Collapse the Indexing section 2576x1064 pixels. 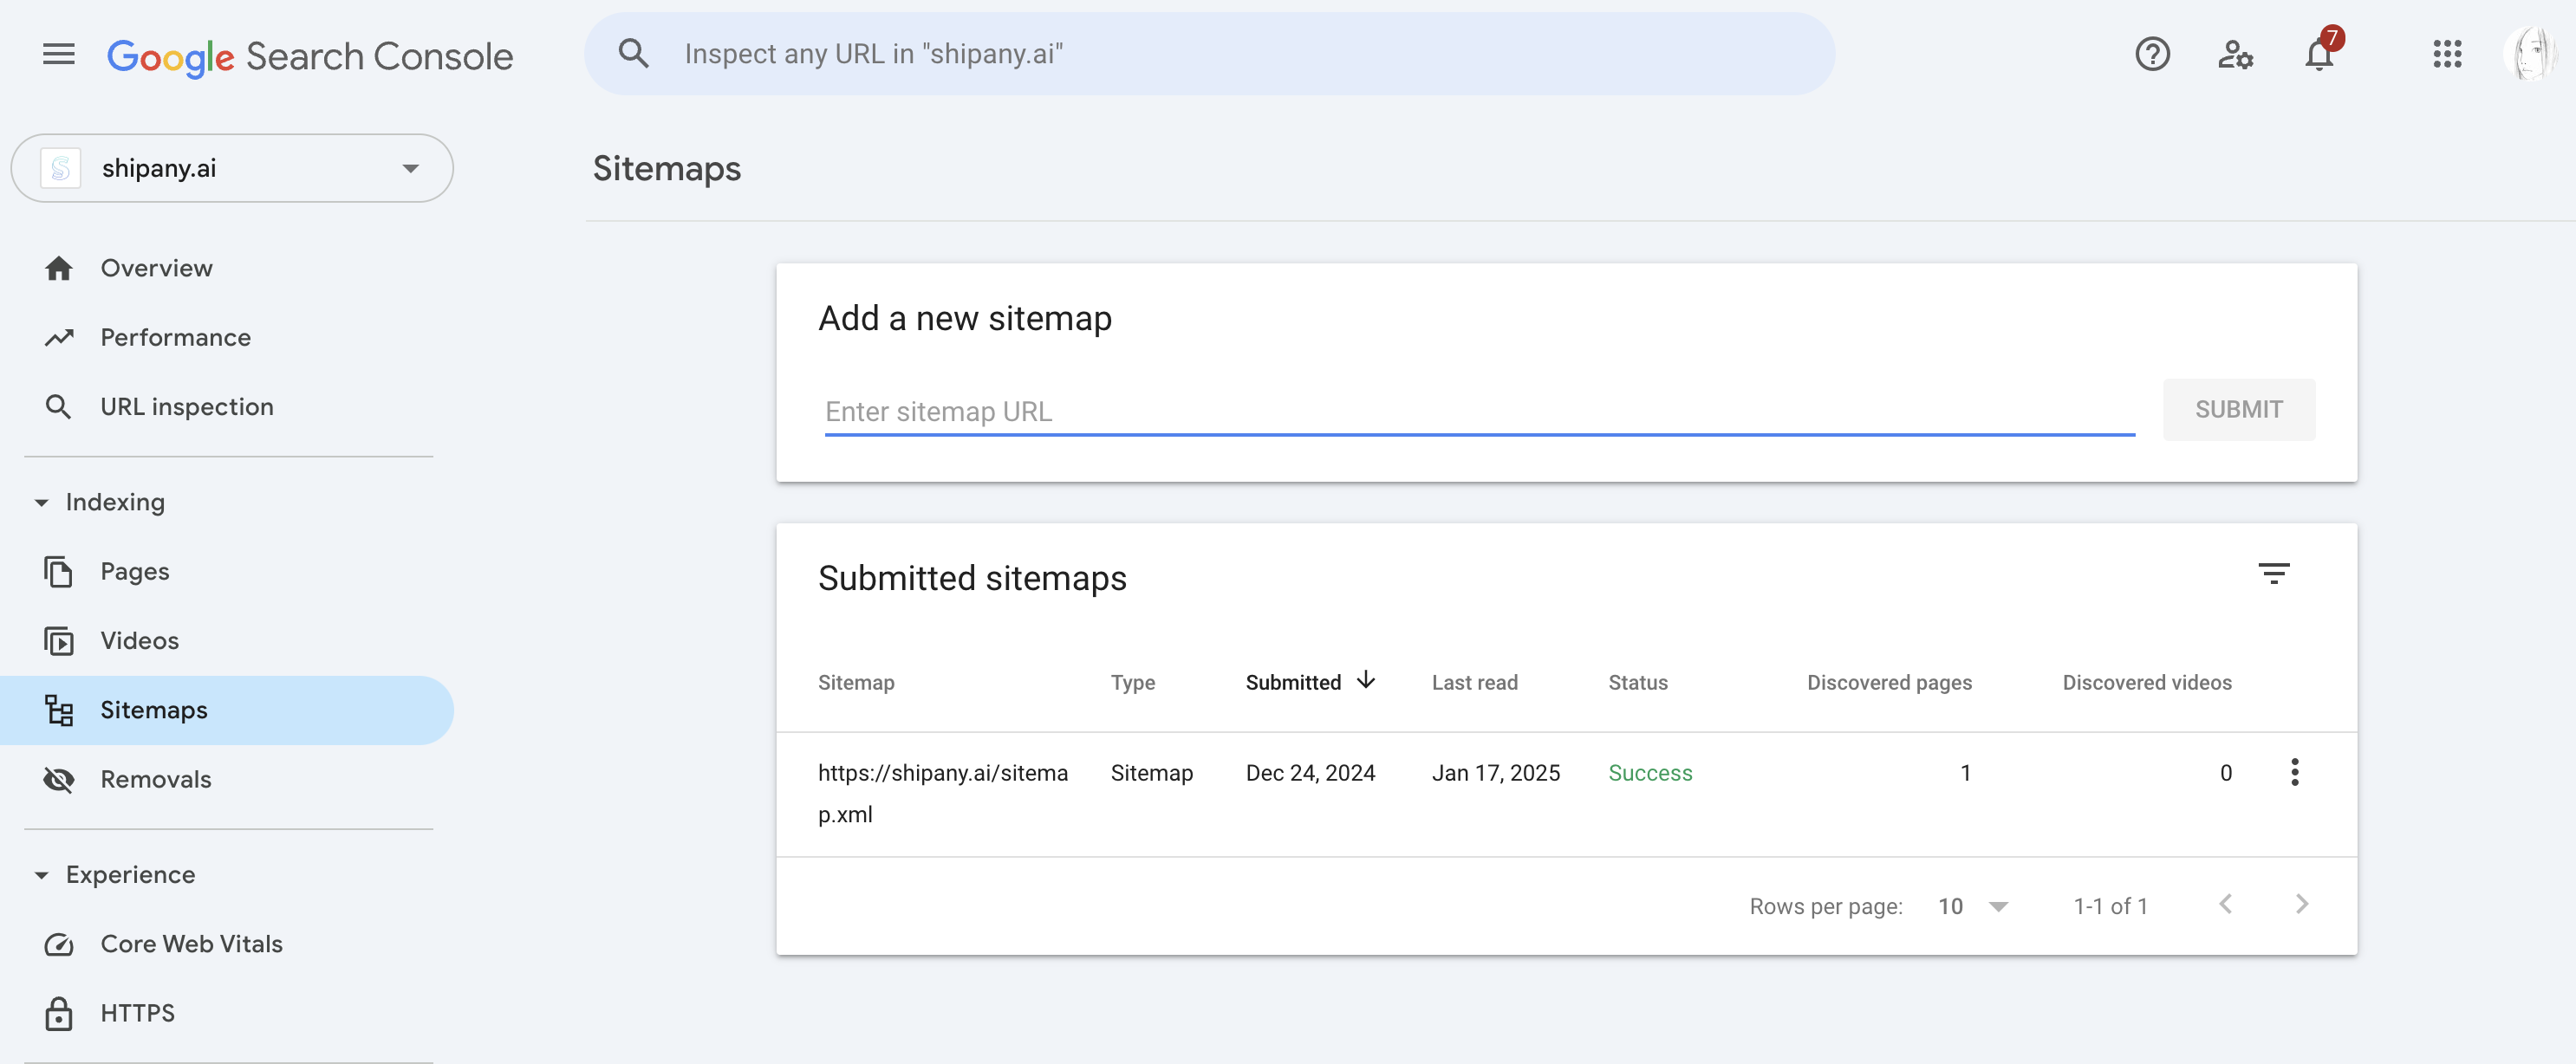click(x=42, y=503)
